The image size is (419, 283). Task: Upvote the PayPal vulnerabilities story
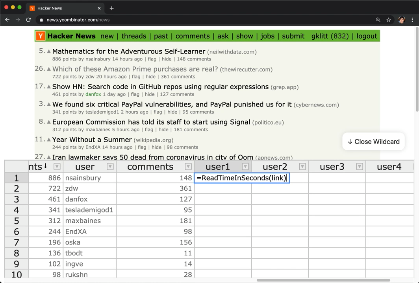click(49, 104)
